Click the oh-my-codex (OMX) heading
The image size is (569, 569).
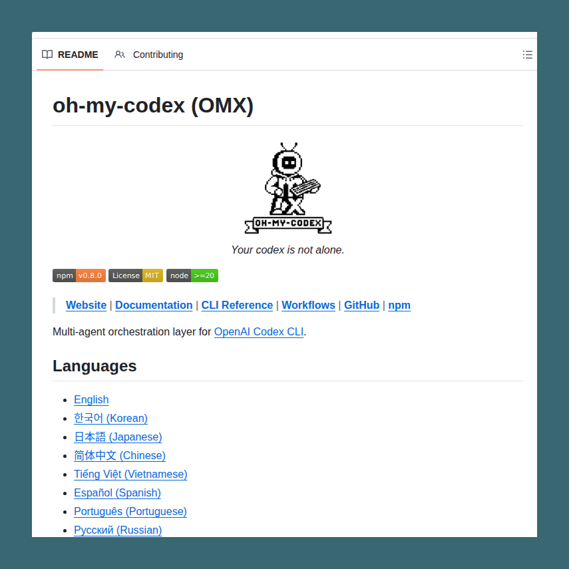tap(153, 106)
